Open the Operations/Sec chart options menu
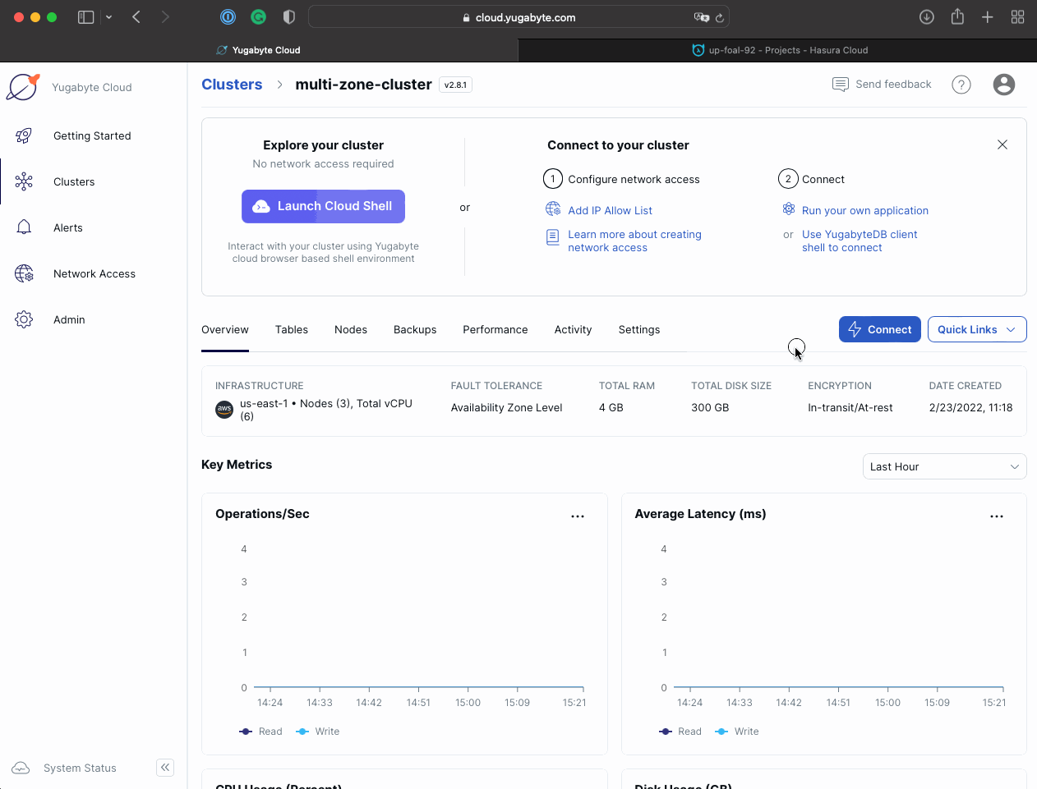This screenshot has height=789, width=1037. point(578,516)
